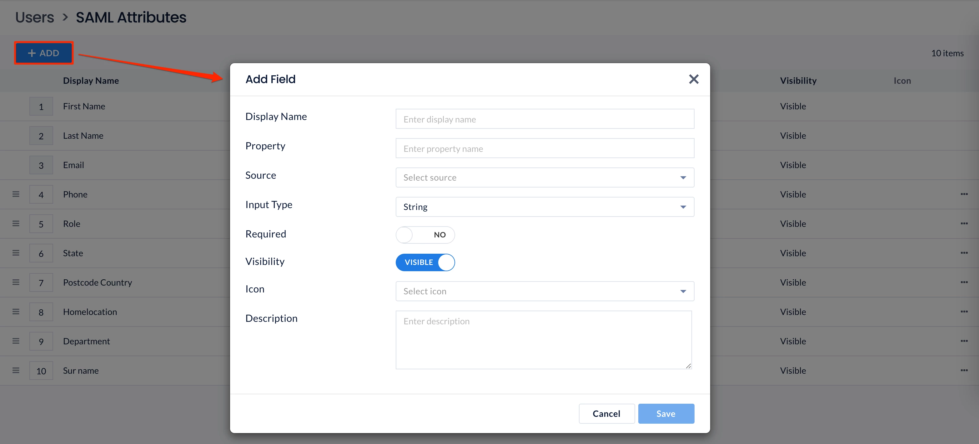Close the Add Field dialog

pyautogui.click(x=693, y=79)
